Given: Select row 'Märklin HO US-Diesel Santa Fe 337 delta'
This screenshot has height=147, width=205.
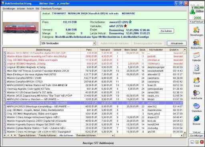Looking at the screenshot, I should [x=93, y=92].
